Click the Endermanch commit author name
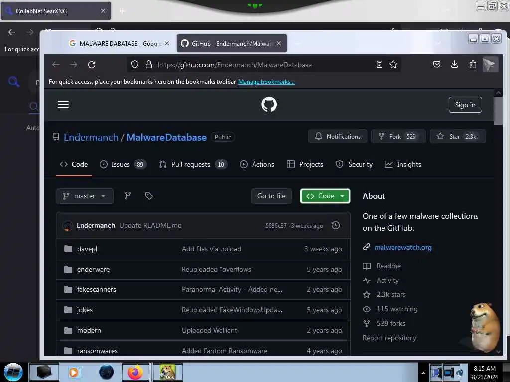This screenshot has width=510, height=382. (96, 225)
